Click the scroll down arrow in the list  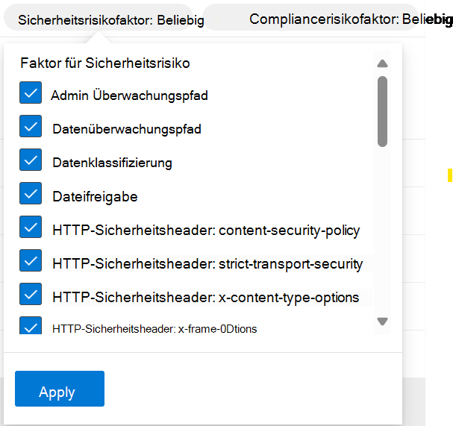point(383,322)
